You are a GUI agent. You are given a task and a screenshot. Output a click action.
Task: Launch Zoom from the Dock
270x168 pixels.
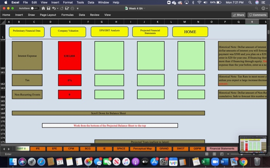point(215,162)
